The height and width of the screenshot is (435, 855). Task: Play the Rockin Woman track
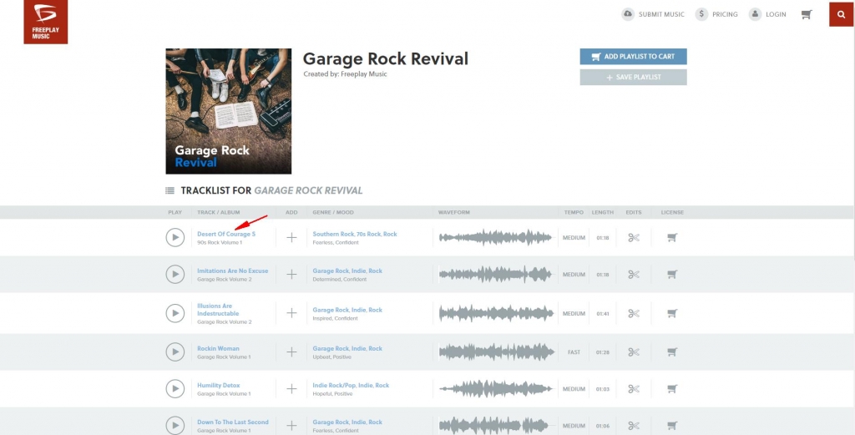(x=175, y=352)
